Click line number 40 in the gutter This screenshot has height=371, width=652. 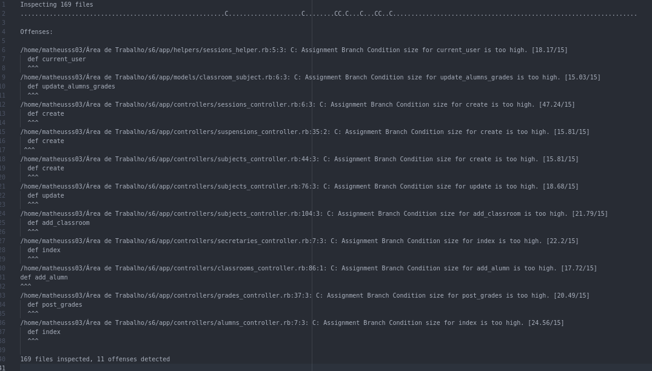click(x=2, y=359)
